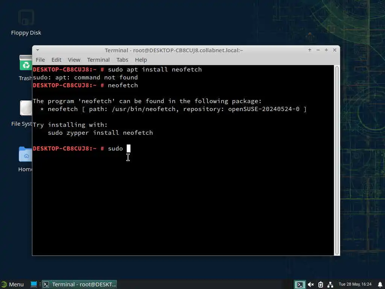Open the Terminal menu
Viewport: 385px width, 289px height.
pyautogui.click(x=98, y=60)
